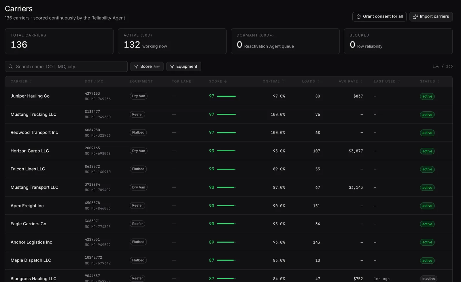The height and width of the screenshot is (282, 461).
Task: Select Anchor Logistics Inc name
Action: click(31, 242)
